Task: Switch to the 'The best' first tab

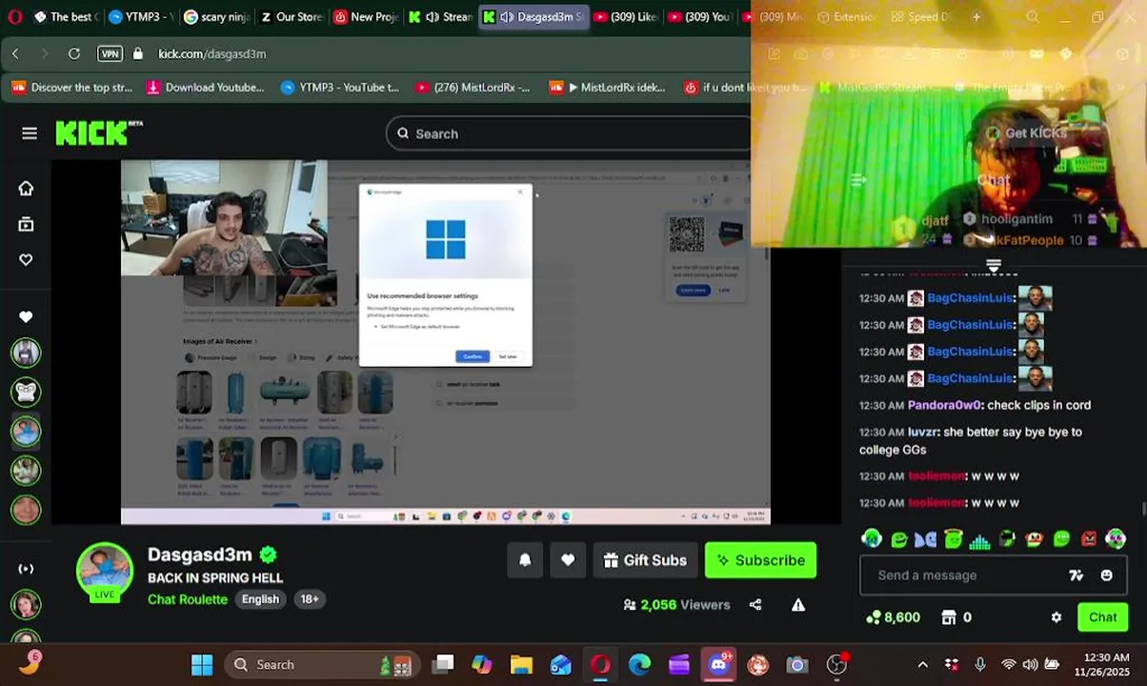Action: tap(65, 16)
